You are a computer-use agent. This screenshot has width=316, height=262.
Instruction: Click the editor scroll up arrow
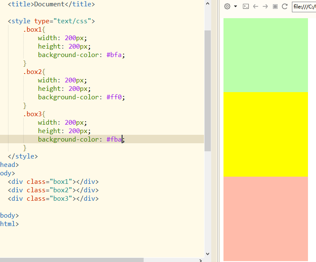(x=207, y=4)
